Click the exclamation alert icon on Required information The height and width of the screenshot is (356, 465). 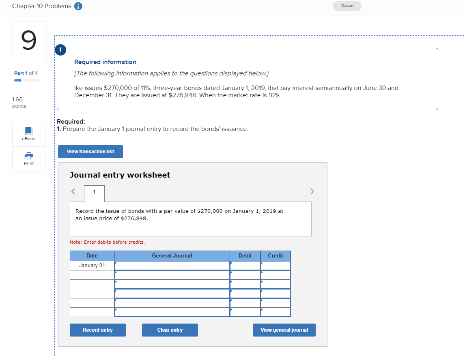[x=60, y=50]
